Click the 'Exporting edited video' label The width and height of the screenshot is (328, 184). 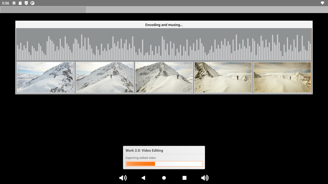click(141, 158)
